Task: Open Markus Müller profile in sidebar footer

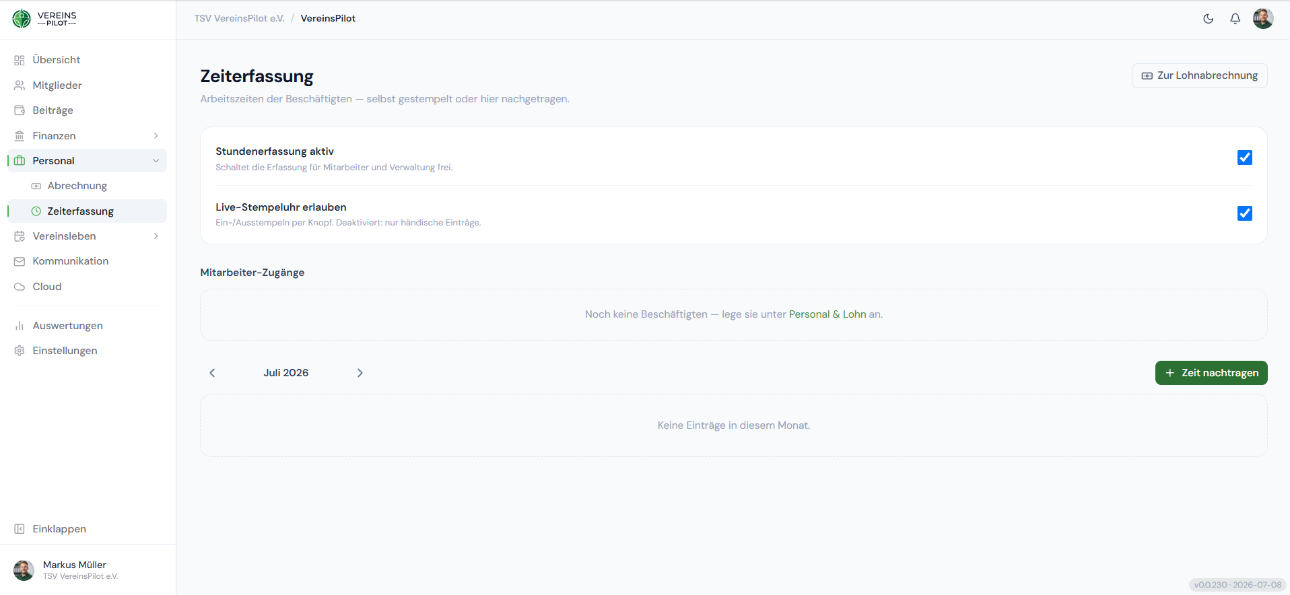Action: click(x=88, y=569)
